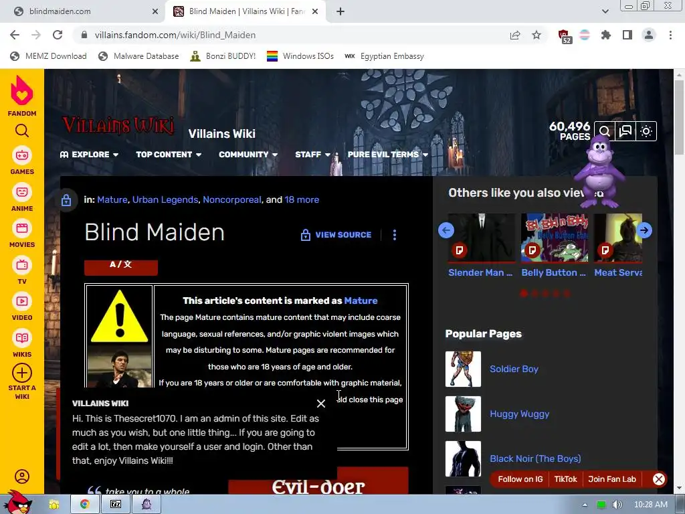The width and height of the screenshot is (685, 514).
Task: Go back with browser back arrow
Action: pyautogui.click(x=15, y=35)
